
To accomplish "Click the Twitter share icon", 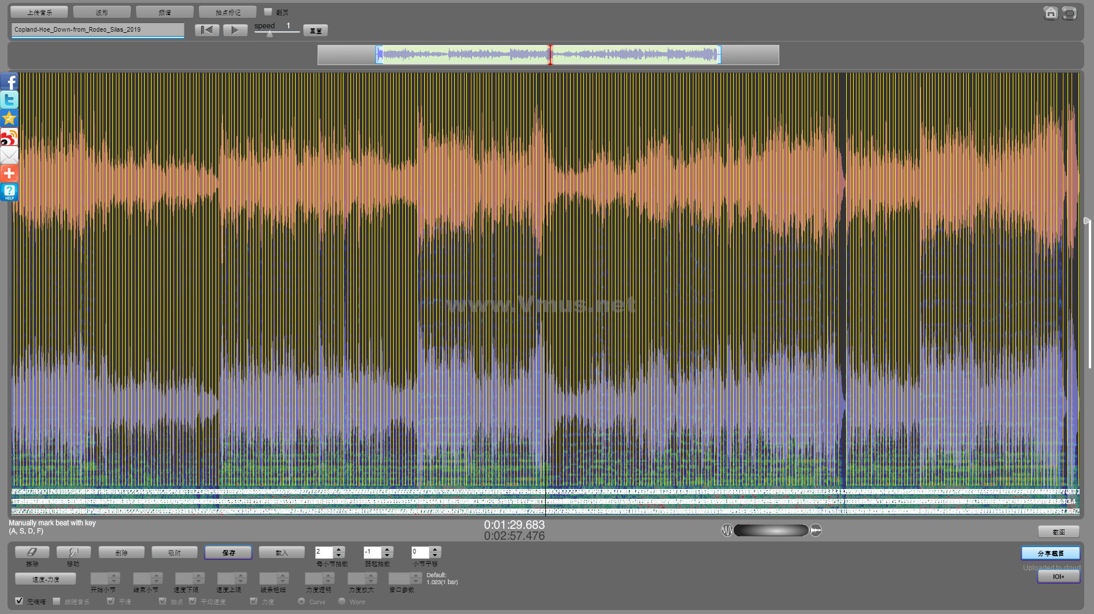I will click(x=9, y=100).
